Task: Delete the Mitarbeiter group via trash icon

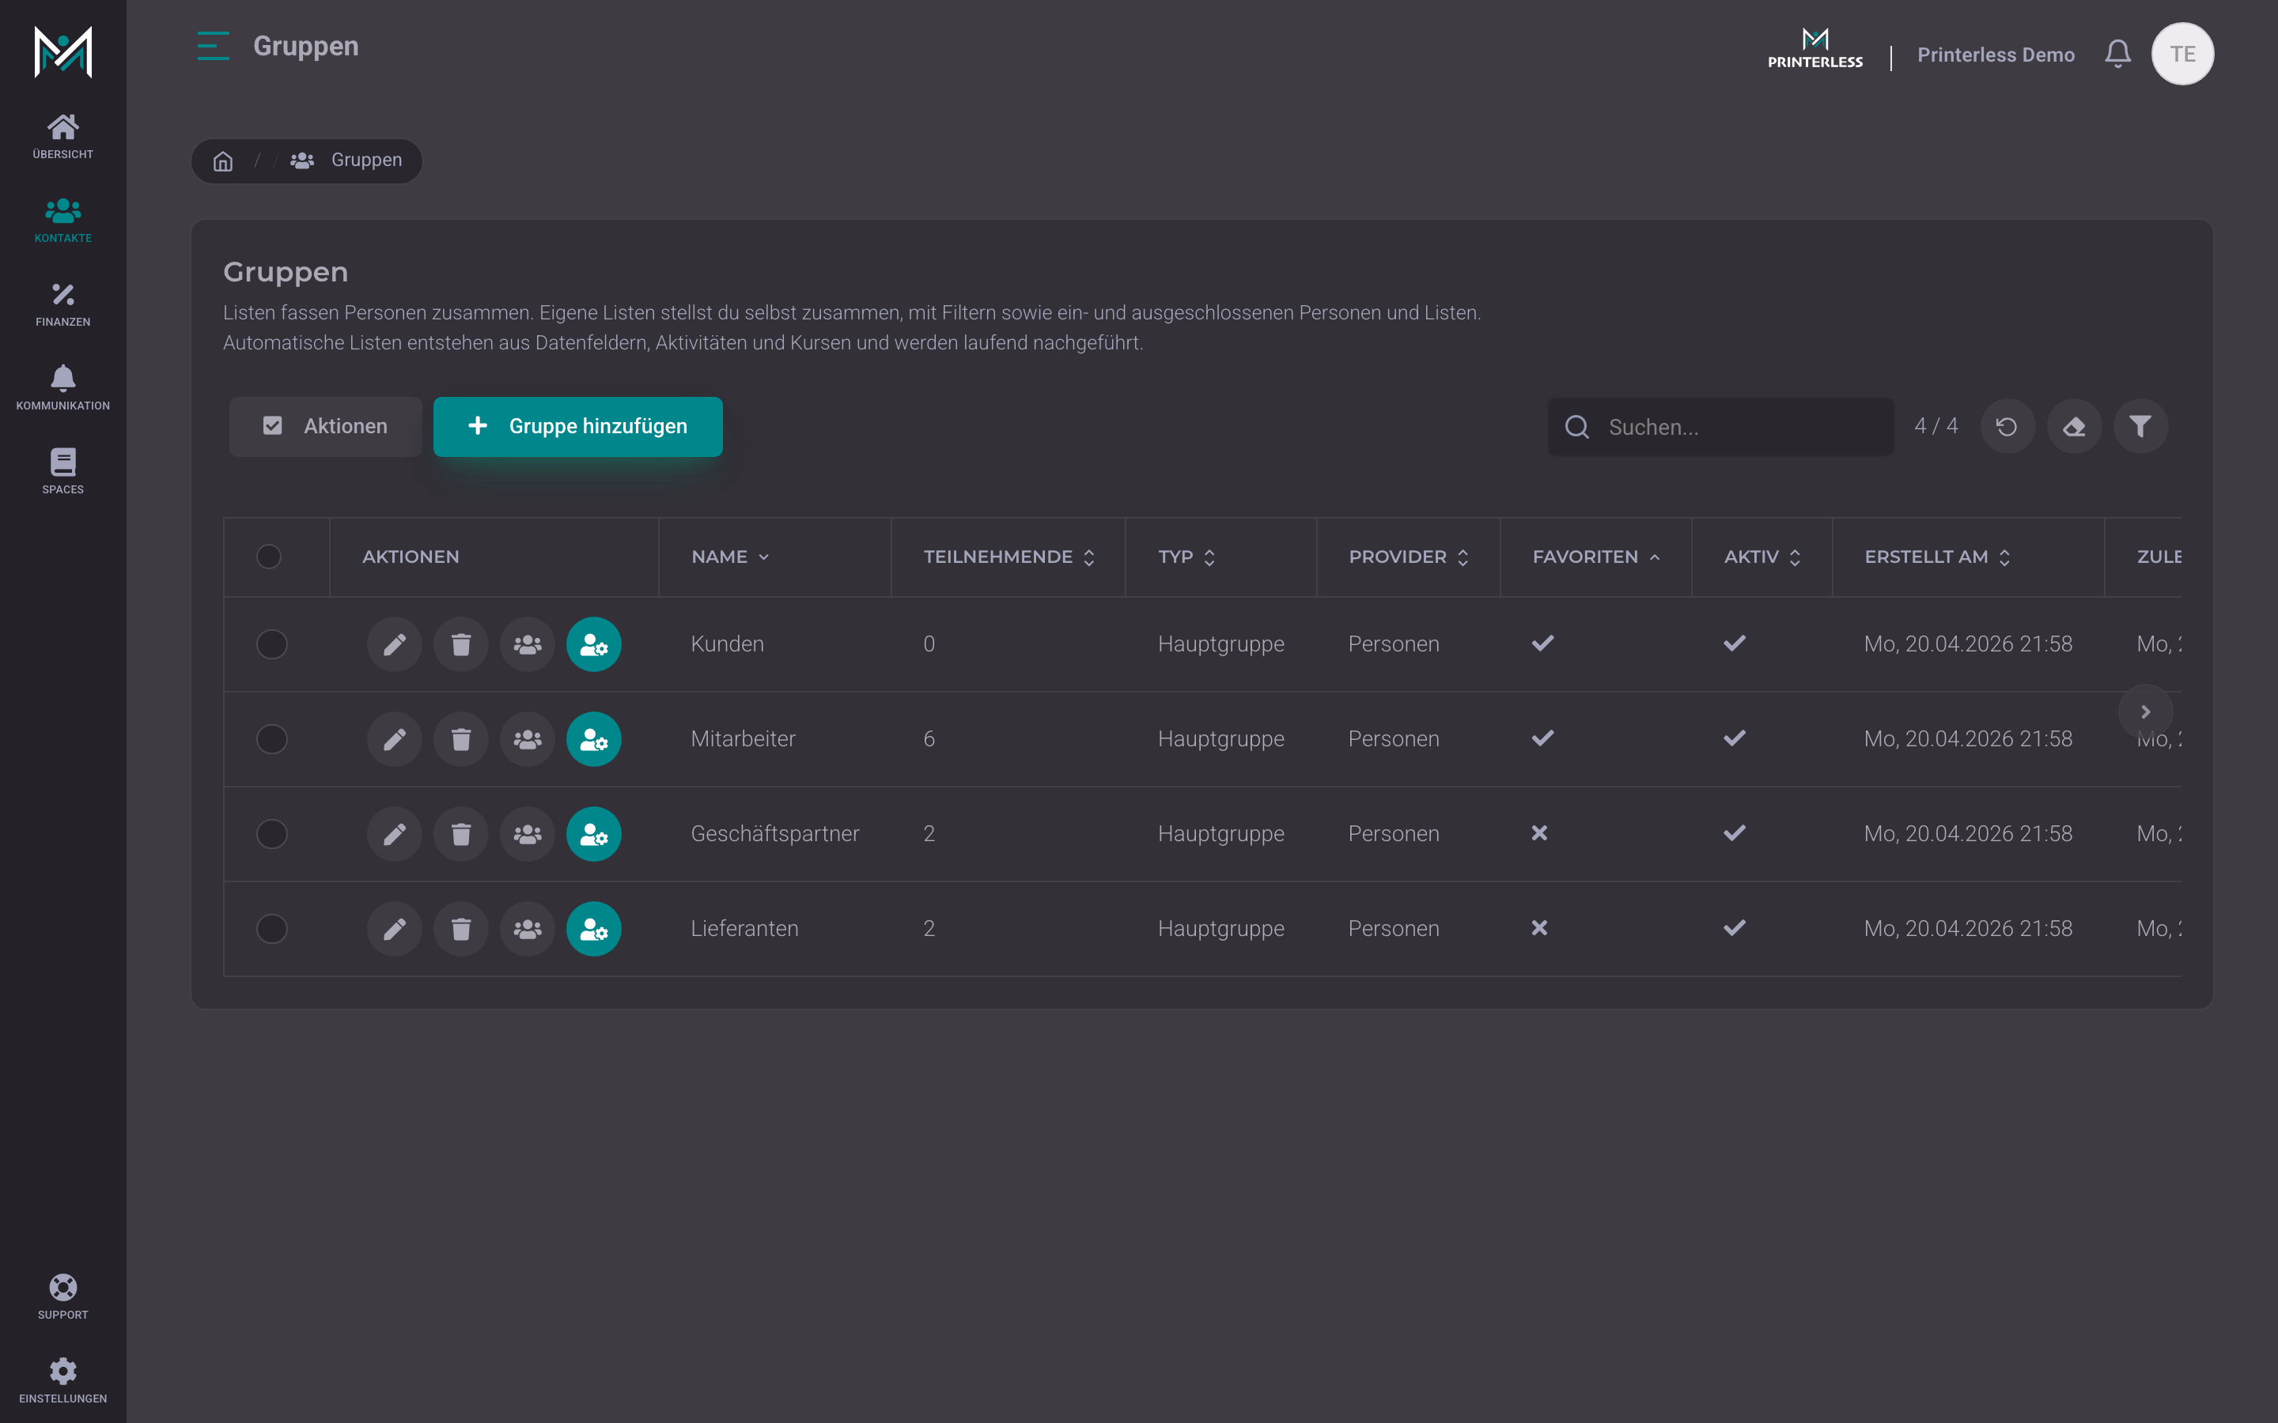Action: click(x=461, y=739)
